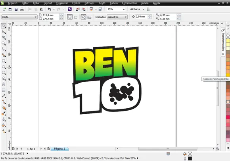
Task: Select the Table tool
Action: (x=4, y=90)
